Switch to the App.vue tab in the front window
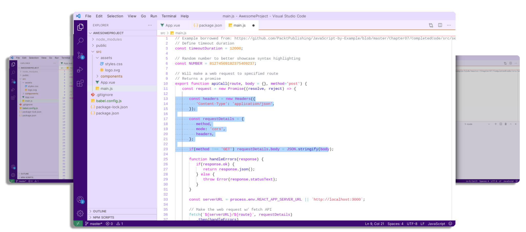Screen dimensions: 526x232 pos(174,25)
